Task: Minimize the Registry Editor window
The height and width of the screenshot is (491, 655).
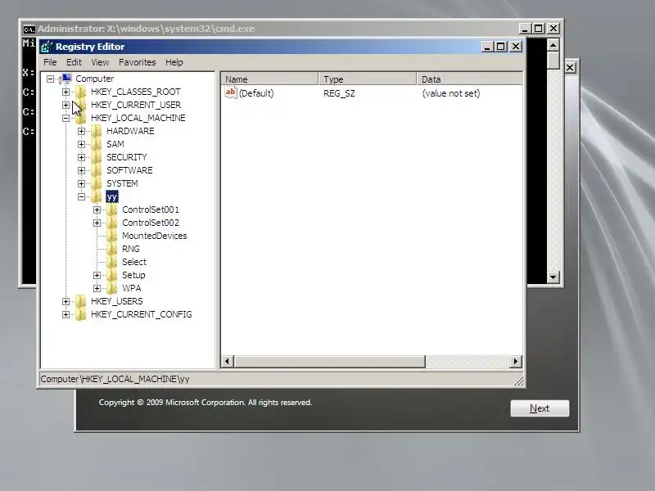Action: (x=487, y=47)
